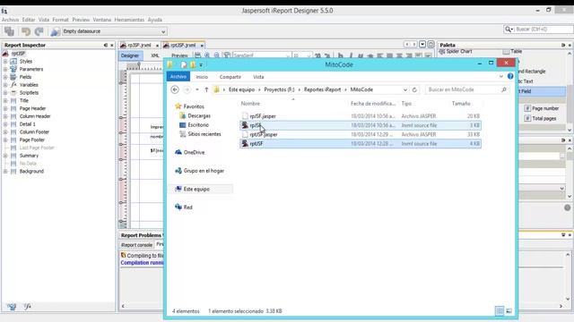Open the Archivo tab in Explorer
The height and width of the screenshot is (322, 574).
(x=178, y=77)
